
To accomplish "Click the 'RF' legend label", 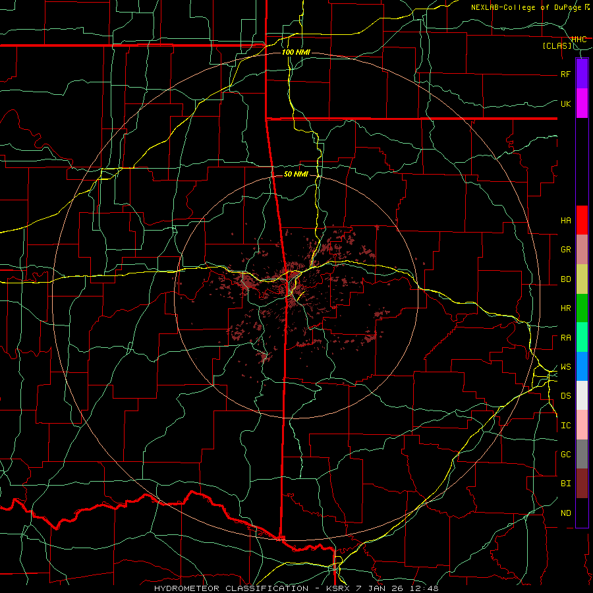I will click(565, 74).
